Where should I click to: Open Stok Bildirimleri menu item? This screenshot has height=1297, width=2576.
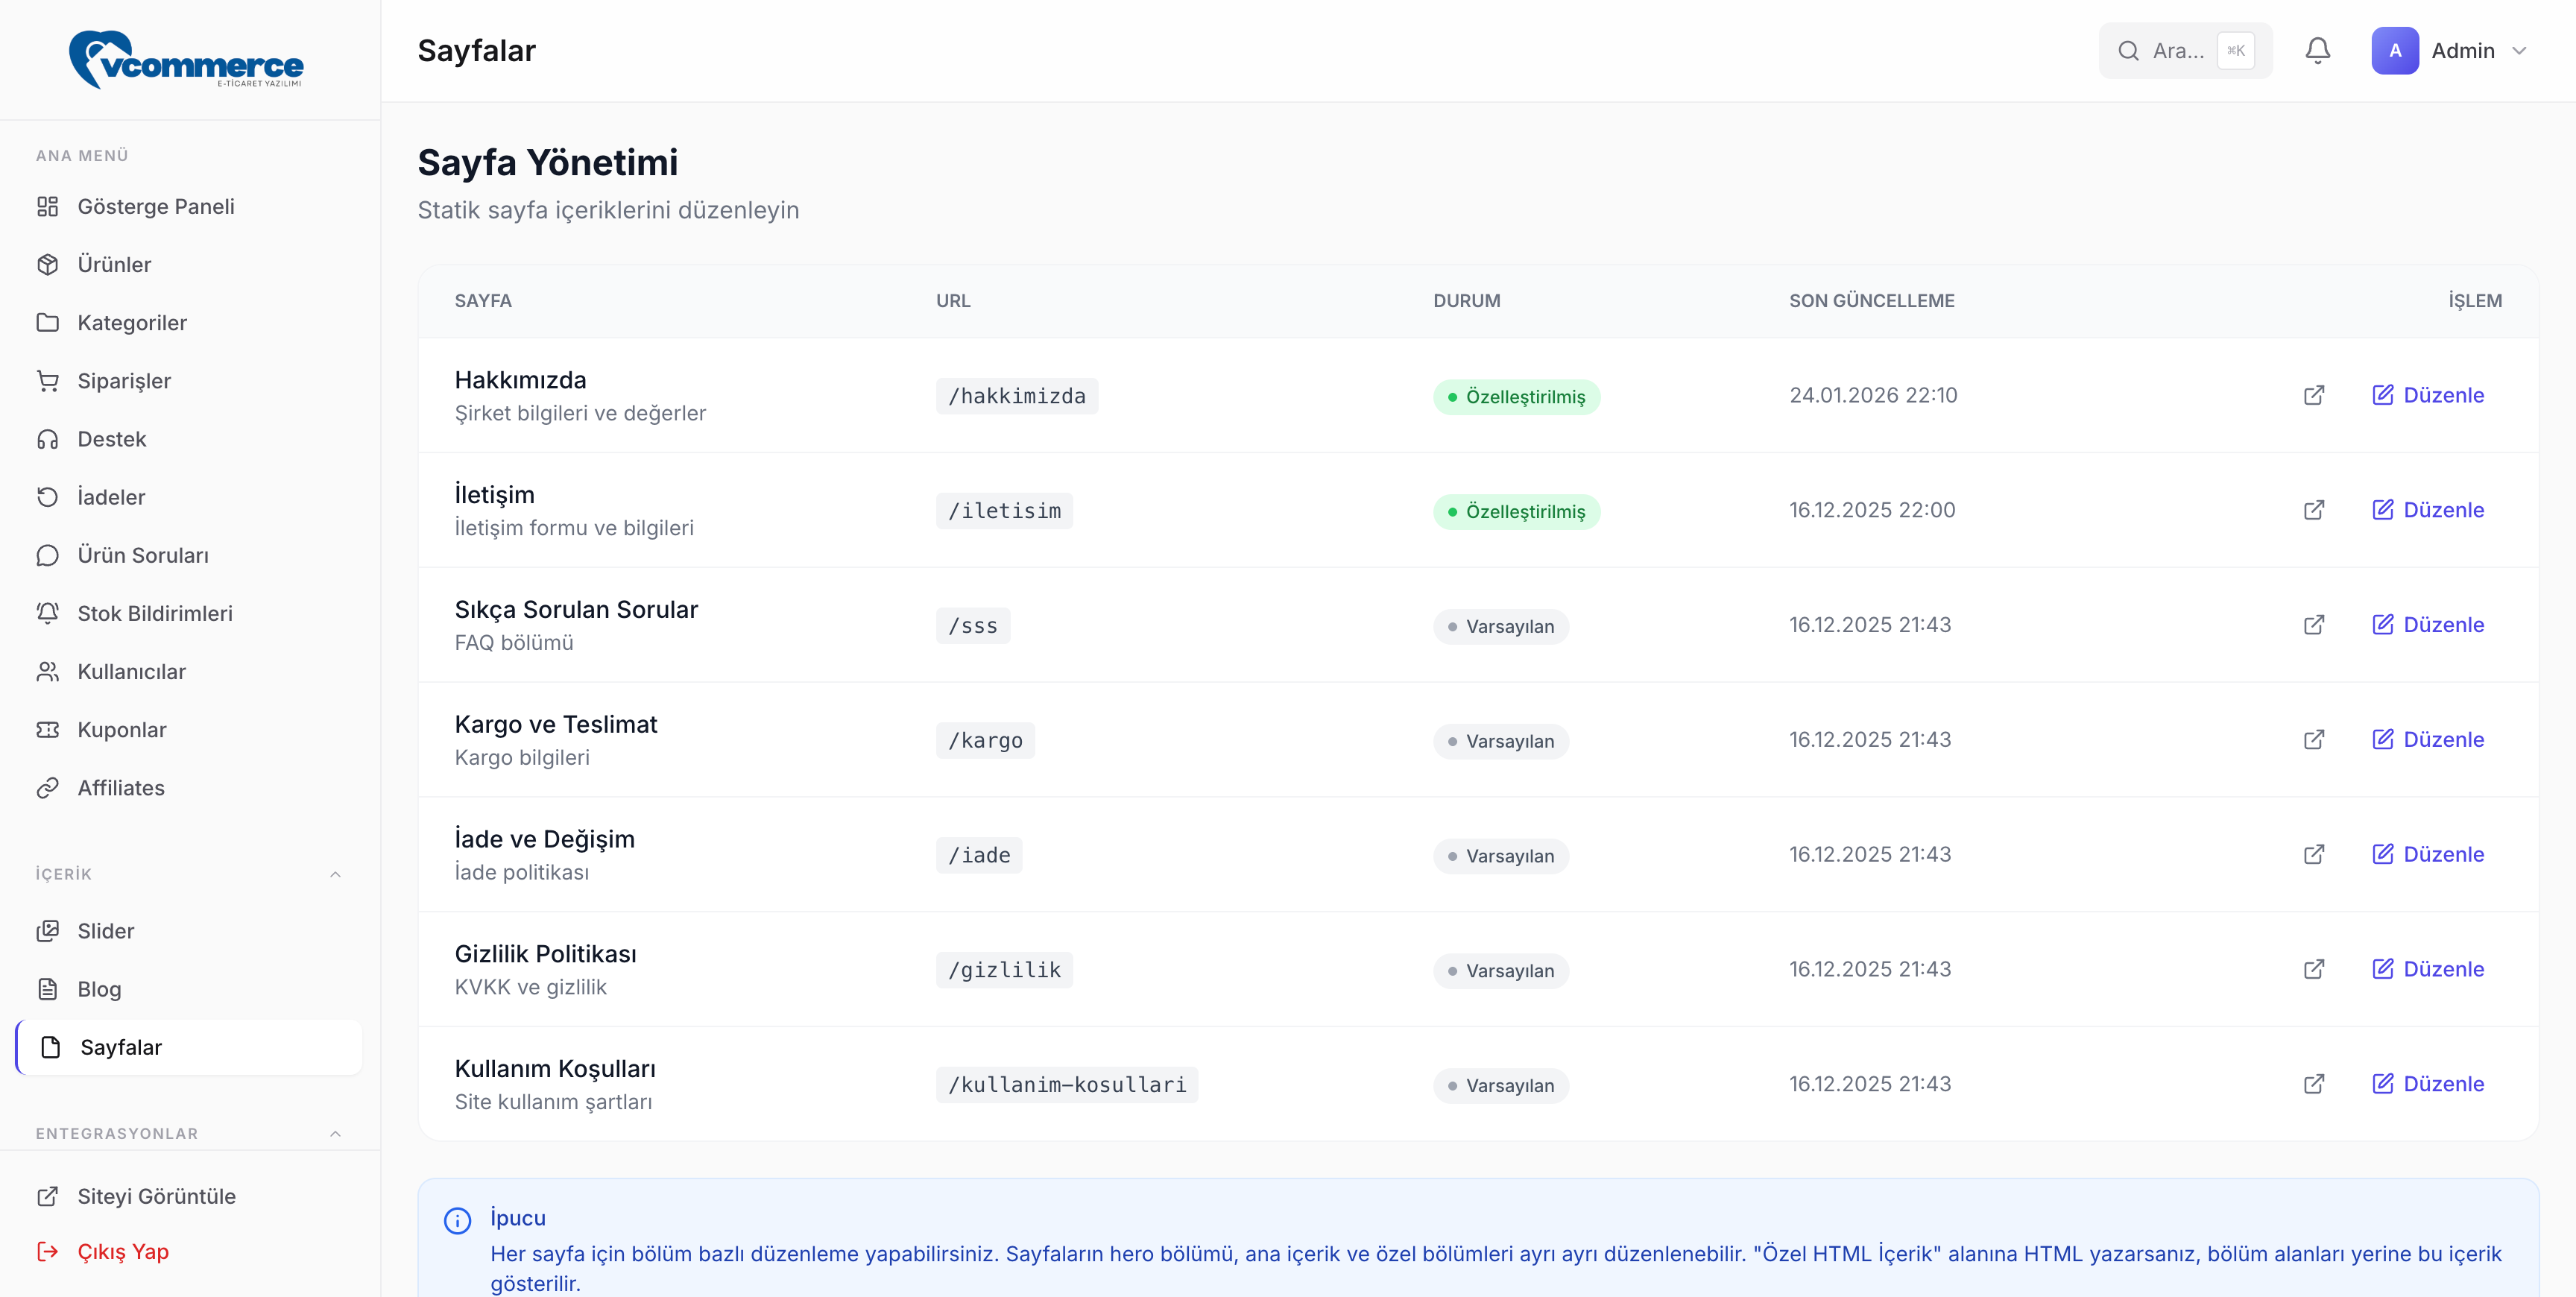coord(155,614)
